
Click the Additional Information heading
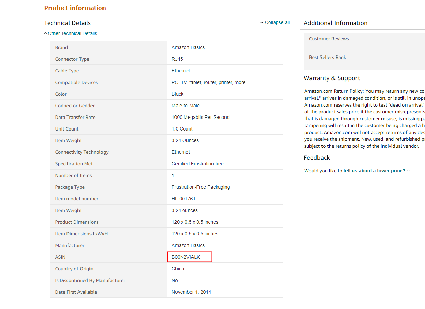[x=336, y=23]
